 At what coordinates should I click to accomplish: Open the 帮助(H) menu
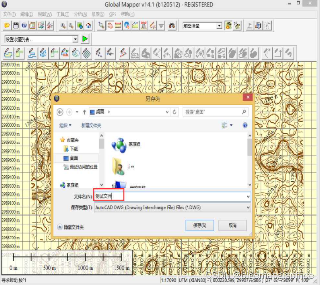click(x=127, y=14)
